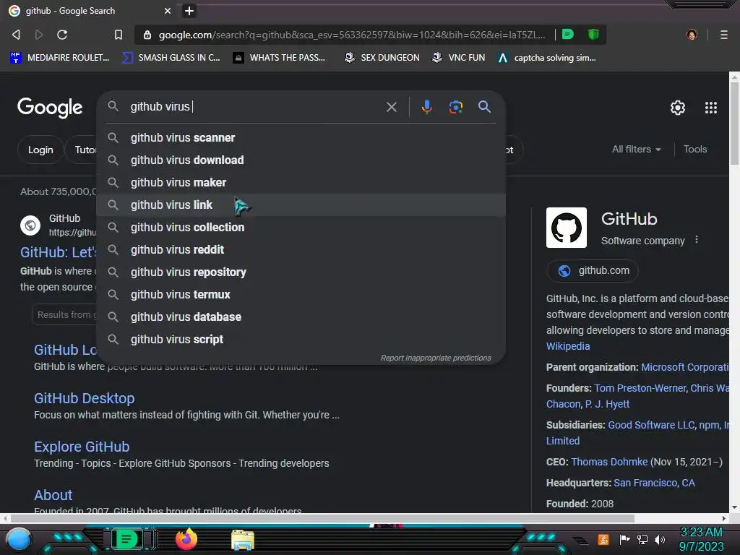
Task: Select suggestion github virus database
Action: coord(301,317)
